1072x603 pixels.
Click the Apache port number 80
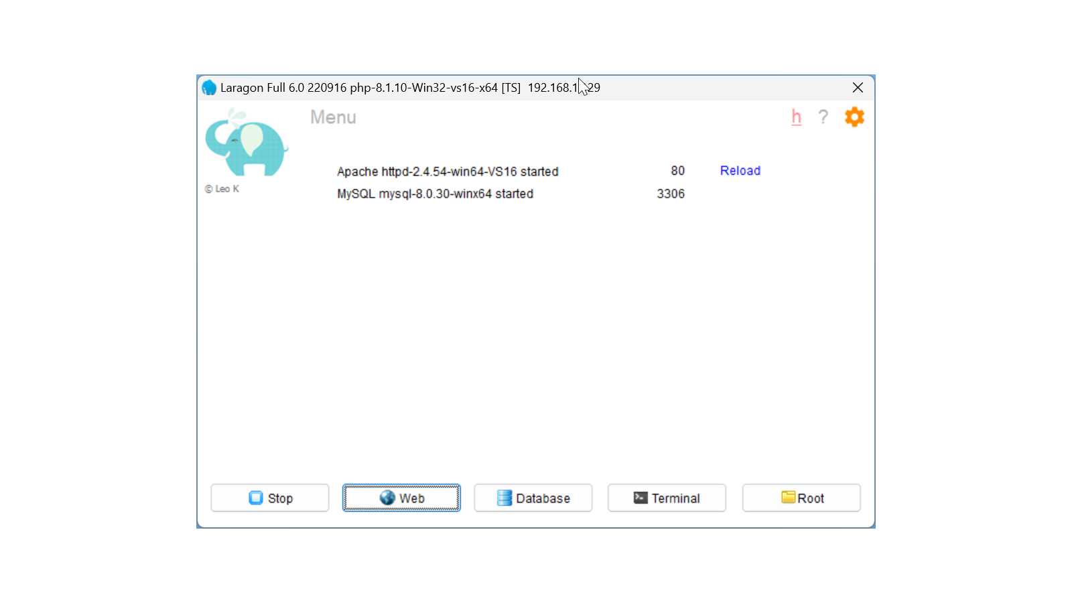coord(677,171)
